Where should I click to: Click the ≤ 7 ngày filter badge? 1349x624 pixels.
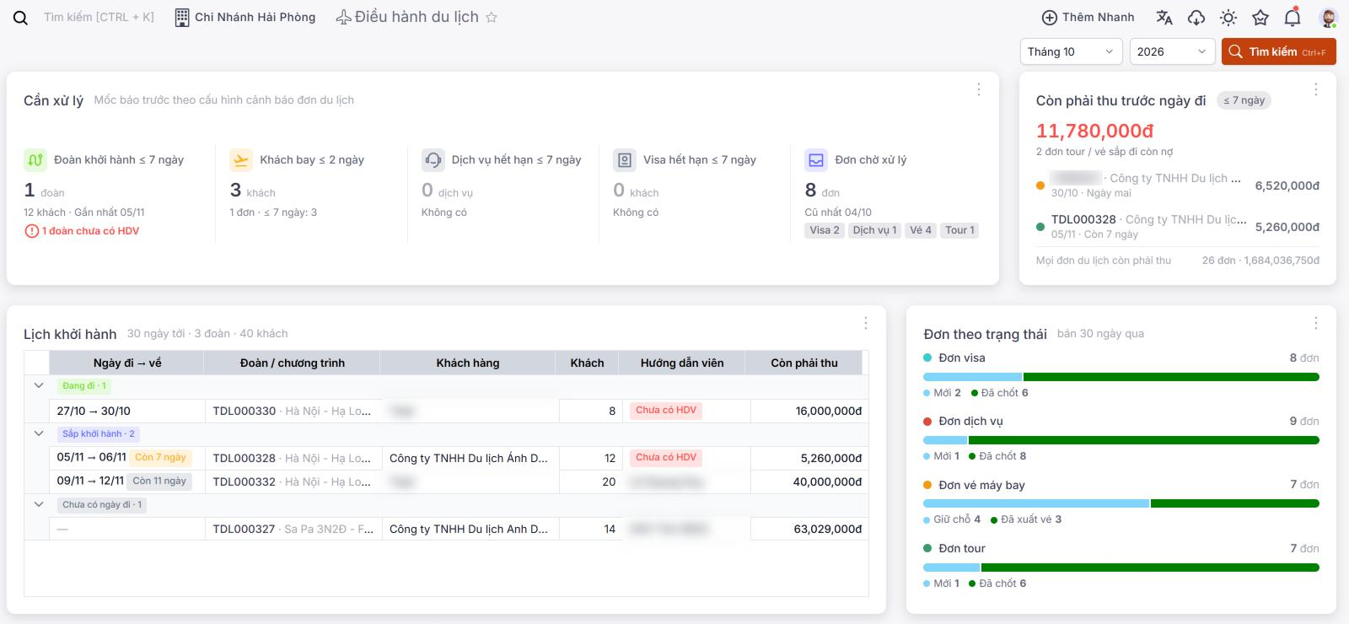1244,100
